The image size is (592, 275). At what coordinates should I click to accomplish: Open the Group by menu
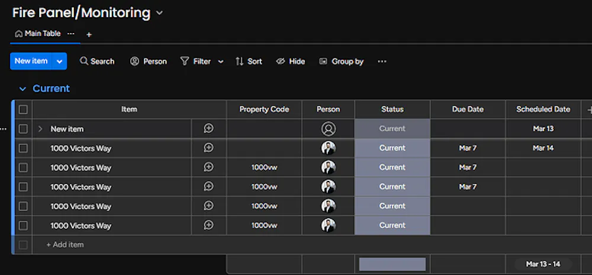(x=341, y=62)
